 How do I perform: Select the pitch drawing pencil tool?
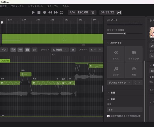click(4, 50)
